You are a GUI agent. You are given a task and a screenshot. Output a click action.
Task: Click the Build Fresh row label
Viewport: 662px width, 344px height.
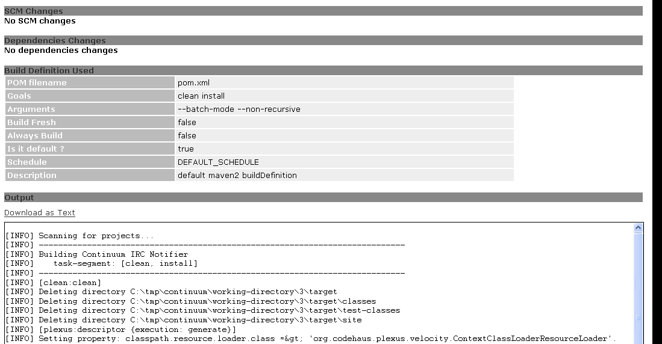90,123
